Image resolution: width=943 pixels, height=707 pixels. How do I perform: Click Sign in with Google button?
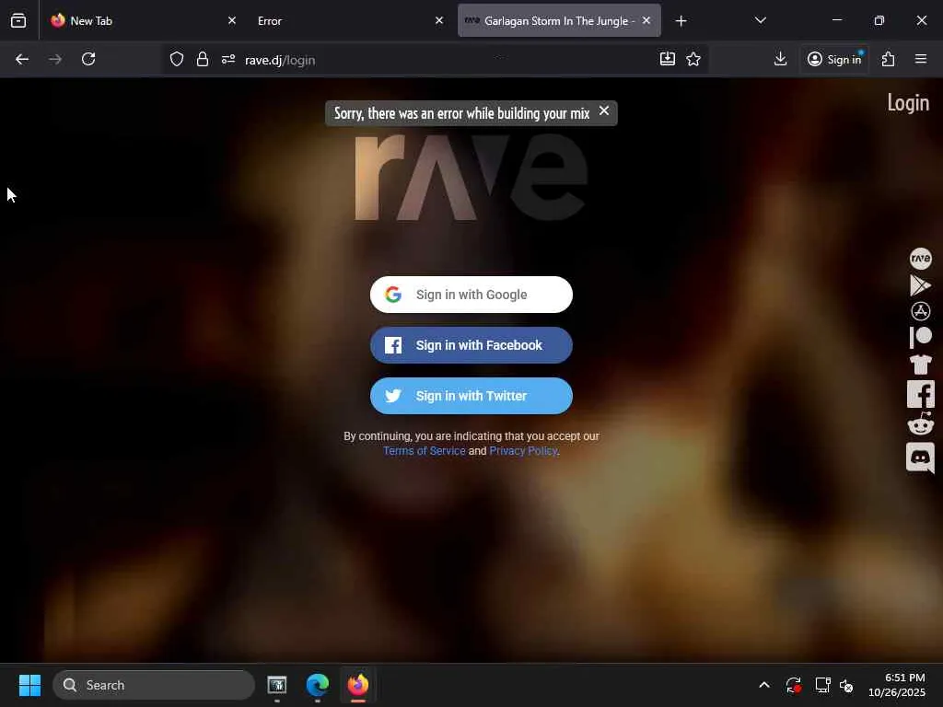coord(471,295)
